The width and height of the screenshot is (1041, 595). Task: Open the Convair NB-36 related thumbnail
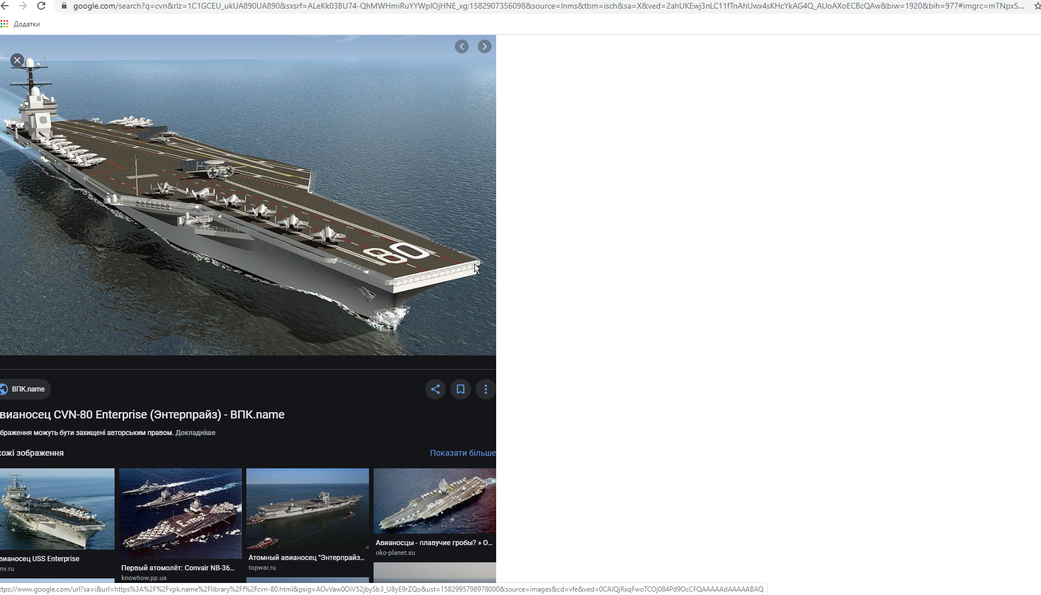click(180, 514)
